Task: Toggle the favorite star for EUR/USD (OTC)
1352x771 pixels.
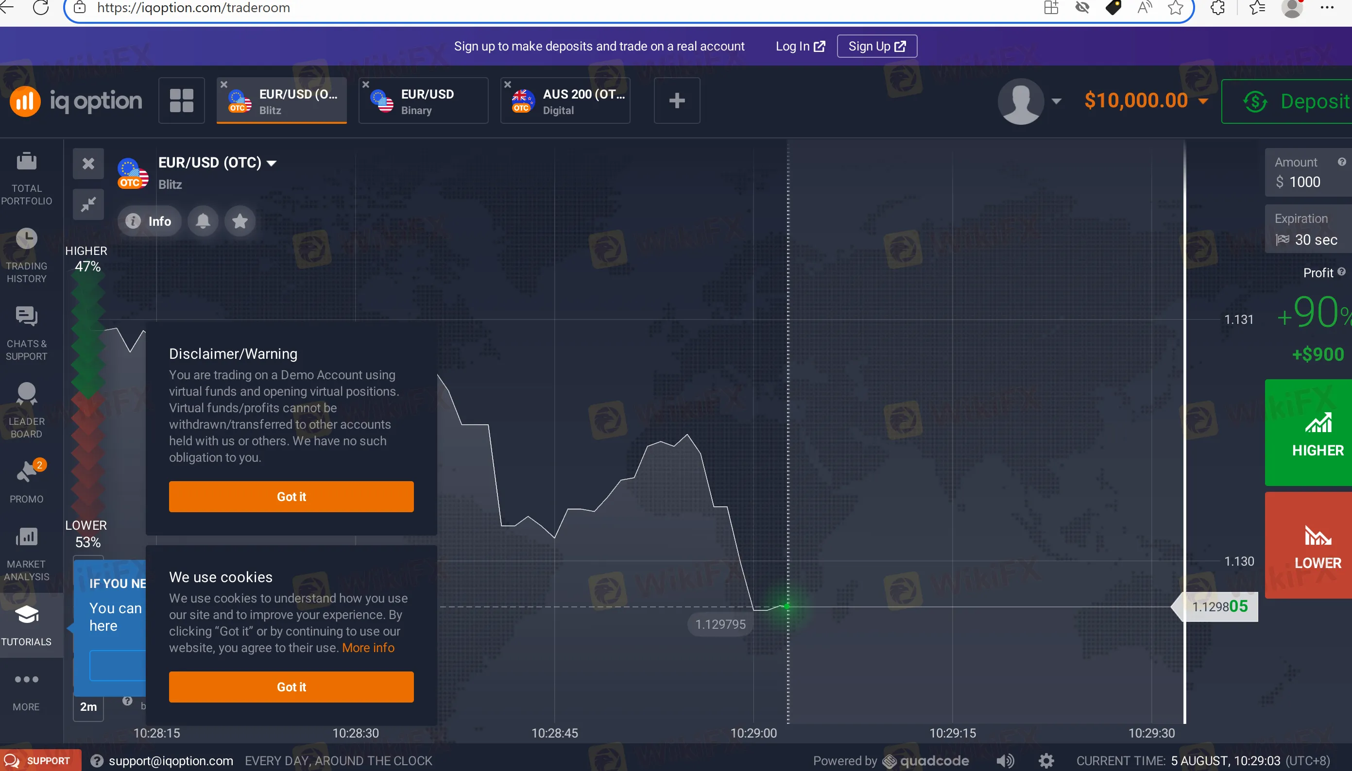Action: click(x=240, y=221)
